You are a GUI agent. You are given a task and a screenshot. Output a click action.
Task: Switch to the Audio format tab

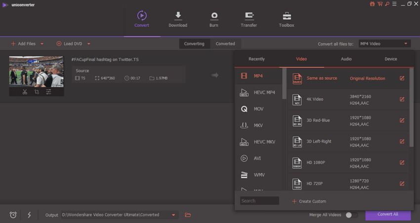(346, 59)
